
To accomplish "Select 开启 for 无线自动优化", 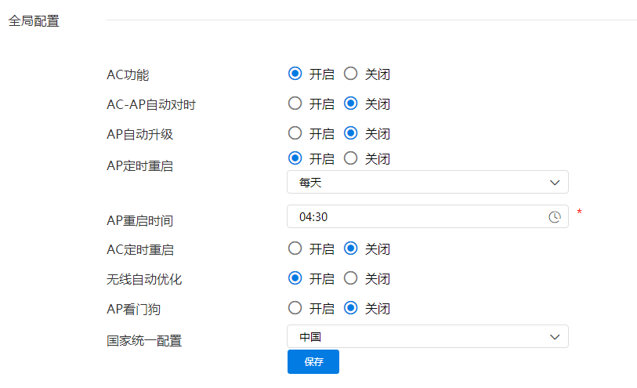I will pyautogui.click(x=295, y=277).
